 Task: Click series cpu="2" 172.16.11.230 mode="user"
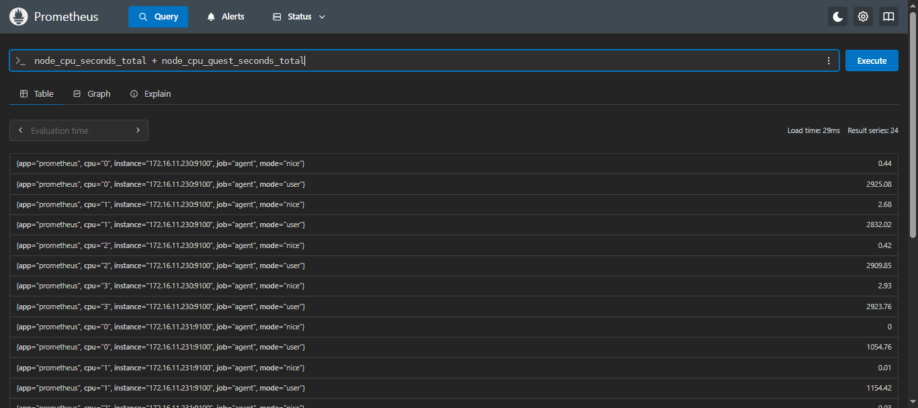161,266
